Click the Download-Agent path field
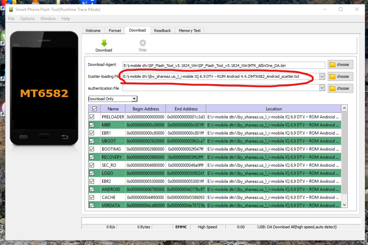The width and height of the screenshot is (368, 245). pos(223,65)
